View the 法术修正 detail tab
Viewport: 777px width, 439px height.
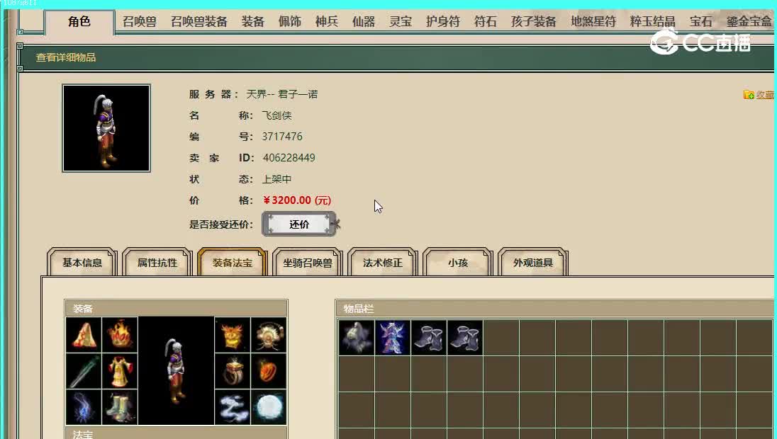pyautogui.click(x=383, y=262)
